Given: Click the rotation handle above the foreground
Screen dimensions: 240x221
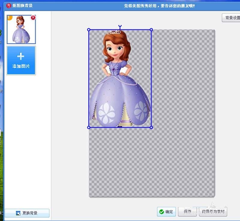Looking at the screenshot, I should [120, 26].
